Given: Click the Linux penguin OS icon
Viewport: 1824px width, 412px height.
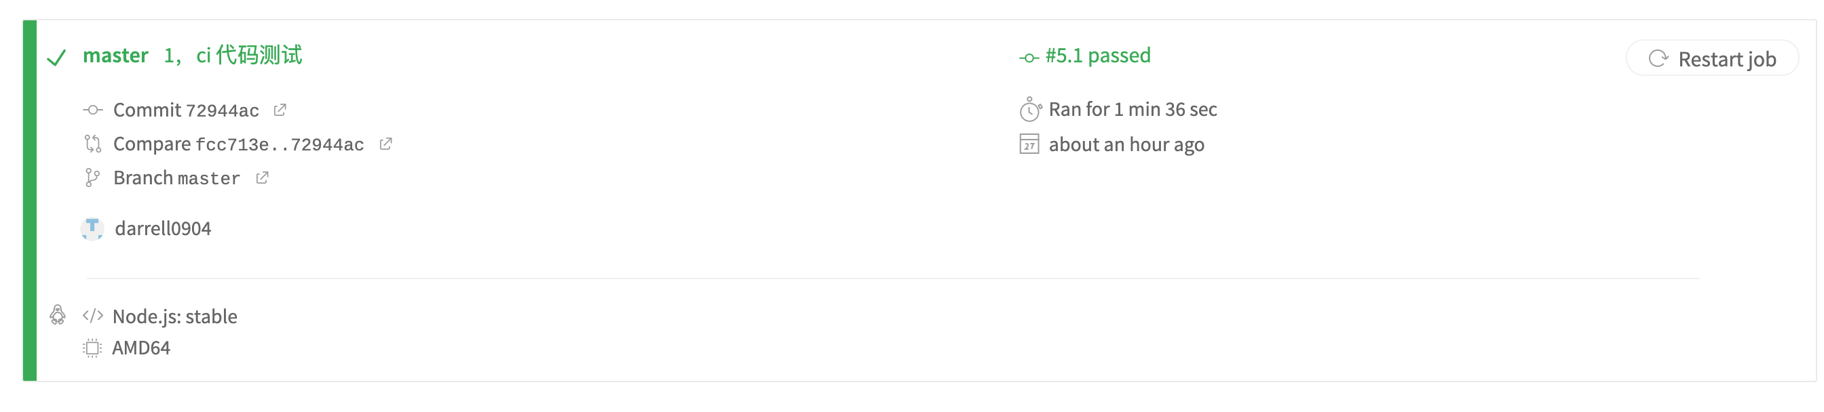Looking at the screenshot, I should (x=58, y=315).
